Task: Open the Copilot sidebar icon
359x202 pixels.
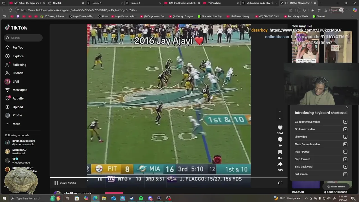Action: click(355, 10)
